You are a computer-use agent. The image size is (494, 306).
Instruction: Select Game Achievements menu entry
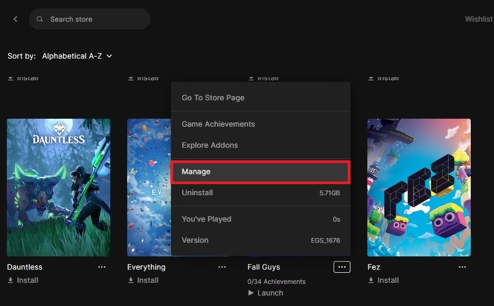(218, 124)
